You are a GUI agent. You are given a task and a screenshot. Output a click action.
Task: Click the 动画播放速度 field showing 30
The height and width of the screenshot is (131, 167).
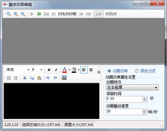pyautogui.click(x=124, y=112)
